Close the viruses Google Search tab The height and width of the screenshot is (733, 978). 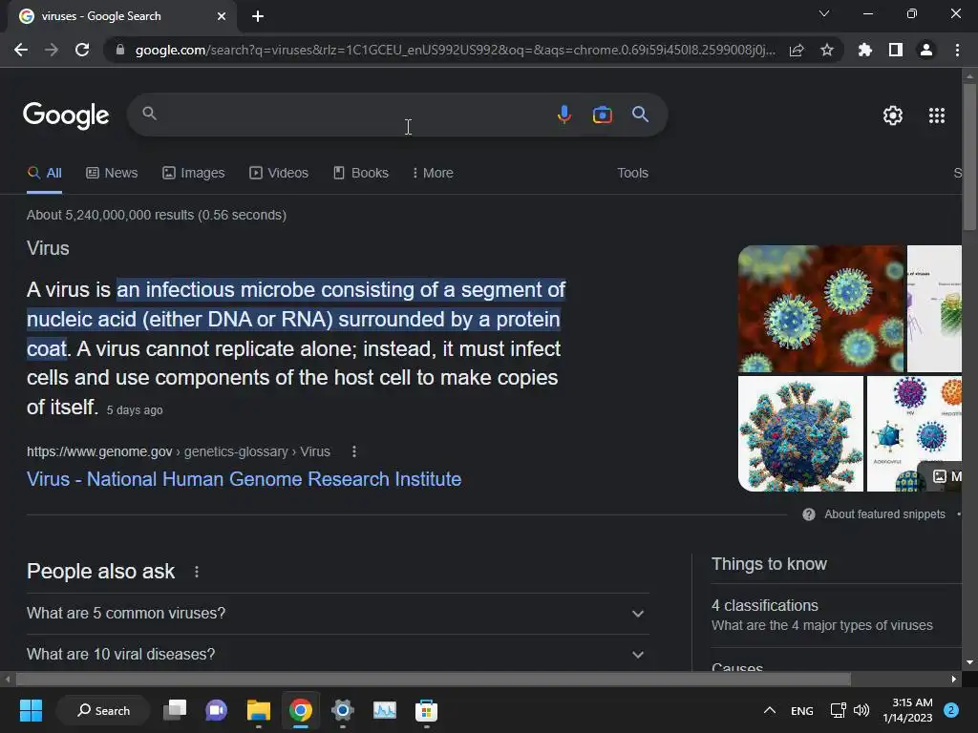click(x=222, y=16)
